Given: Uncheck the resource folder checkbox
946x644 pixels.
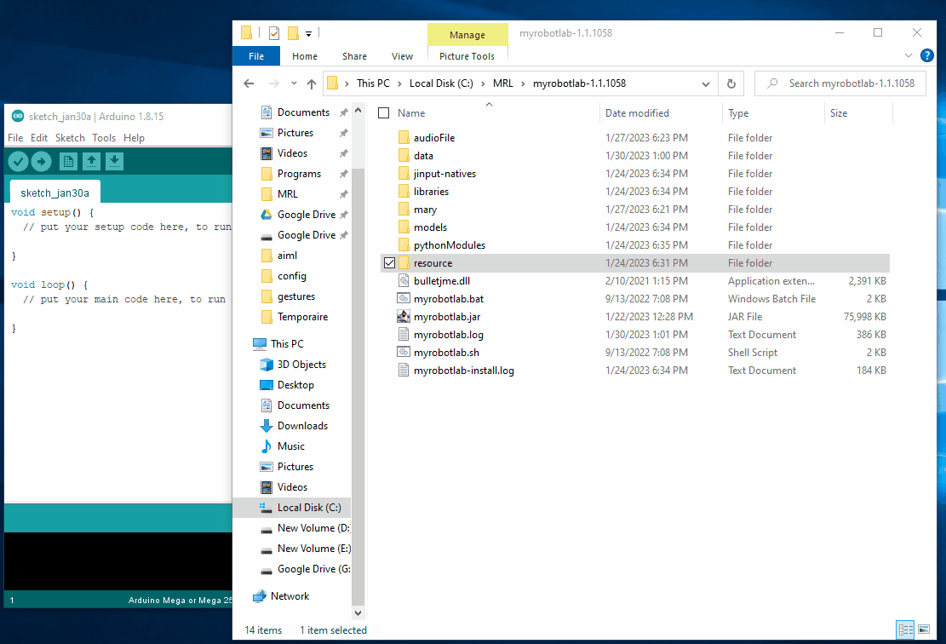Looking at the screenshot, I should point(389,263).
